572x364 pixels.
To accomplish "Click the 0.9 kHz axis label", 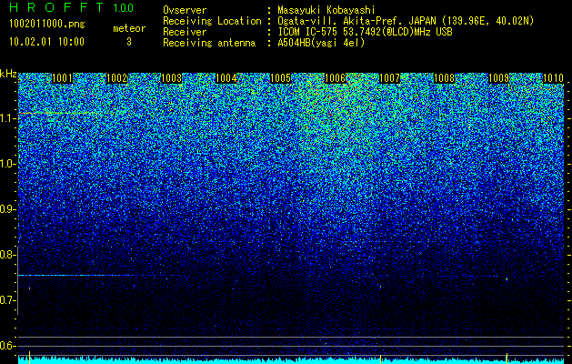I will point(8,209).
